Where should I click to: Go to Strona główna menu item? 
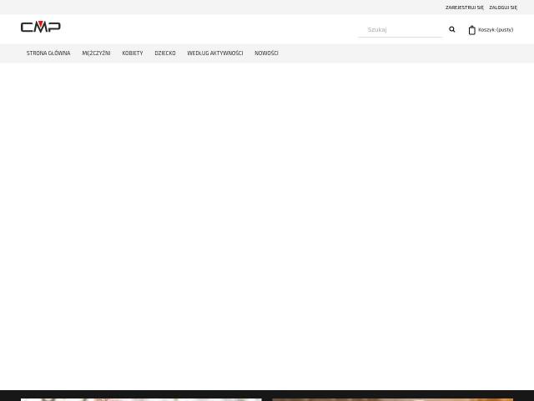coord(48,53)
